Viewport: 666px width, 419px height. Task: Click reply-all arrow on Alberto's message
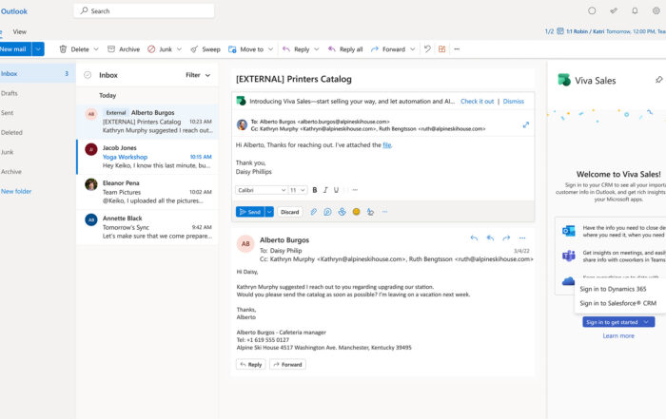click(490, 238)
